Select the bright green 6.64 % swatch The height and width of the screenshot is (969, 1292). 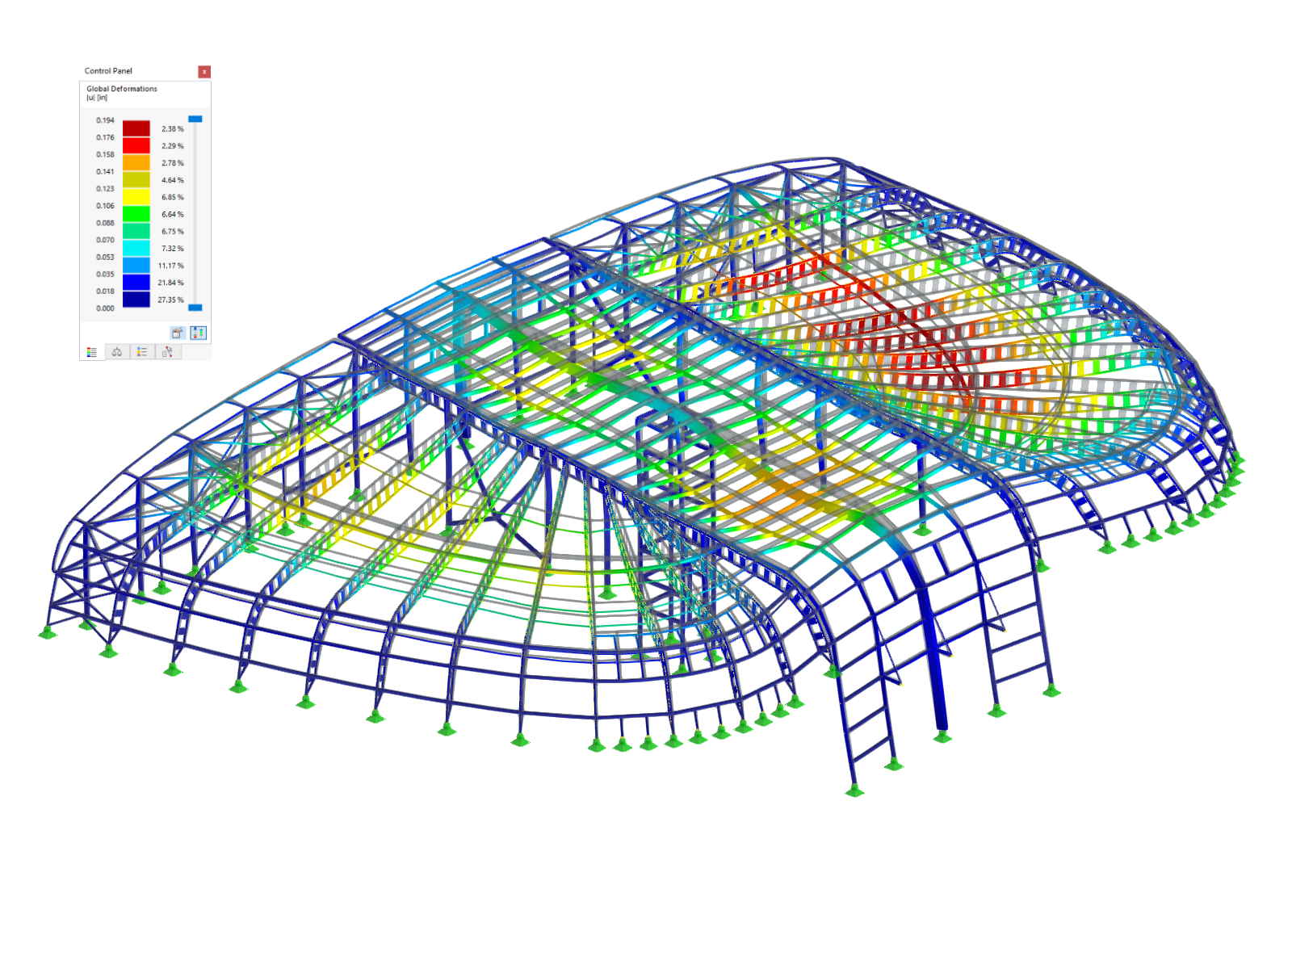136,214
